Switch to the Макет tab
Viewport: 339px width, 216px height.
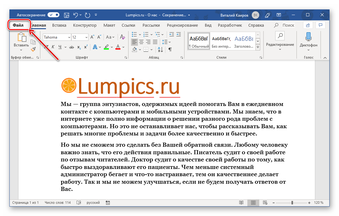tap(109, 25)
